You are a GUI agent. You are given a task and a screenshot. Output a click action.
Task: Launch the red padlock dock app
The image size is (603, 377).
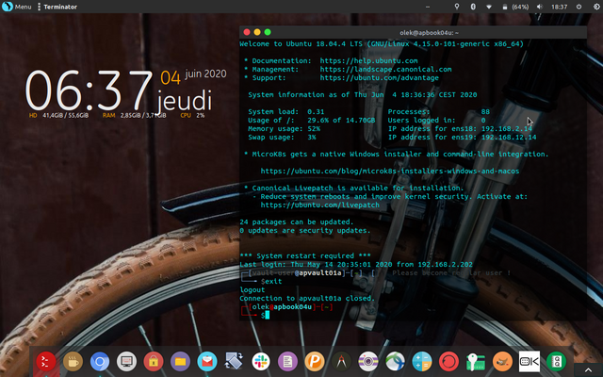point(154,362)
